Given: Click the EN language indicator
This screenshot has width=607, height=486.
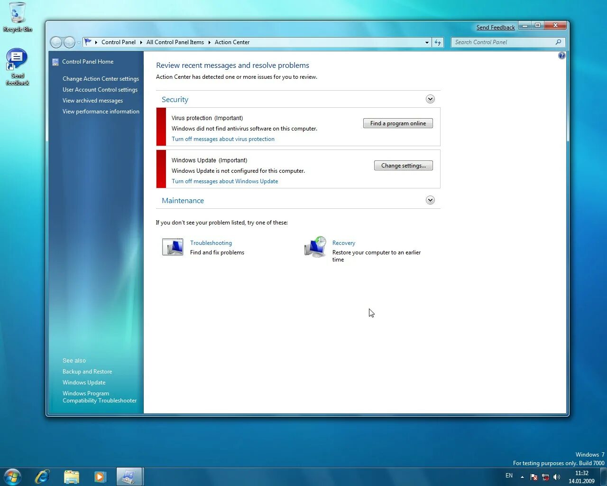Looking at the screenshot, I should (509, 476).
